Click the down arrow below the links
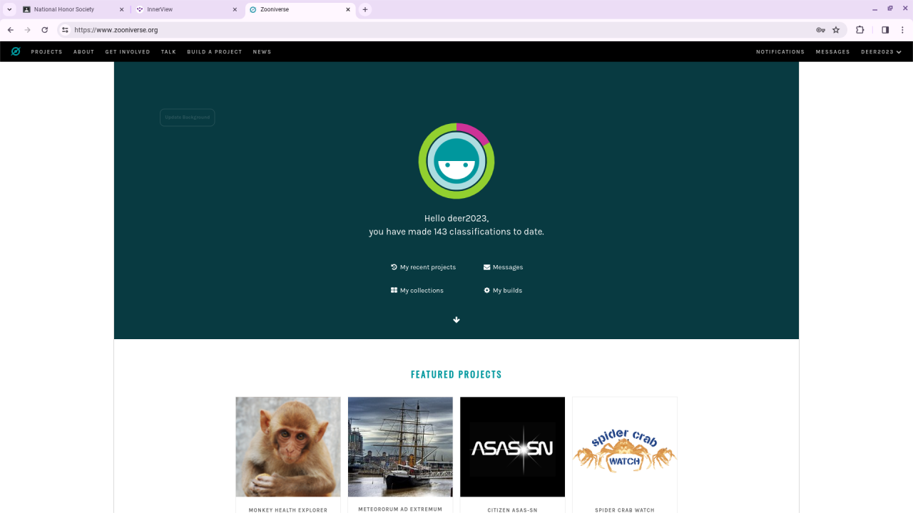 [456, 320]
